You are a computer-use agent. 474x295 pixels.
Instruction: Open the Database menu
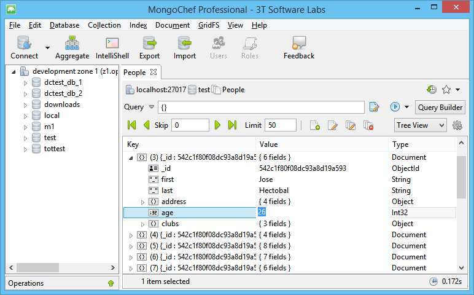(x=64, y=25)
